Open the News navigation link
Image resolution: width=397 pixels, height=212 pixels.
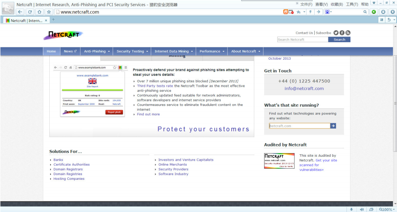(x=70, y=51)
